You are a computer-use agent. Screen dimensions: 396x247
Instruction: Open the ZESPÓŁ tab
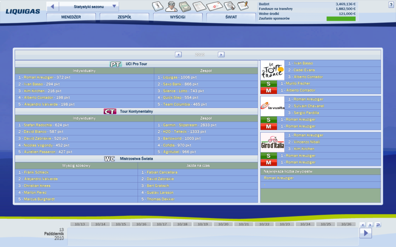pos(124,17)
